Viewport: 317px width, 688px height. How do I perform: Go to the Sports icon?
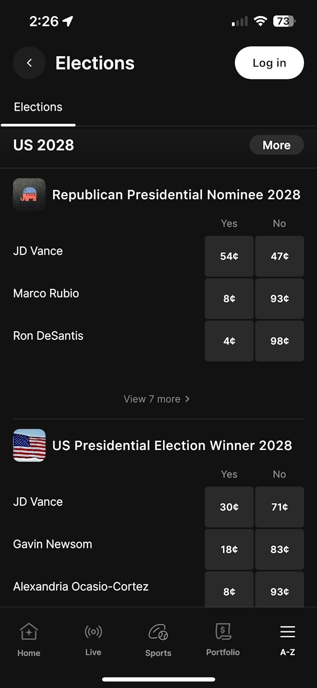[158, 632]
